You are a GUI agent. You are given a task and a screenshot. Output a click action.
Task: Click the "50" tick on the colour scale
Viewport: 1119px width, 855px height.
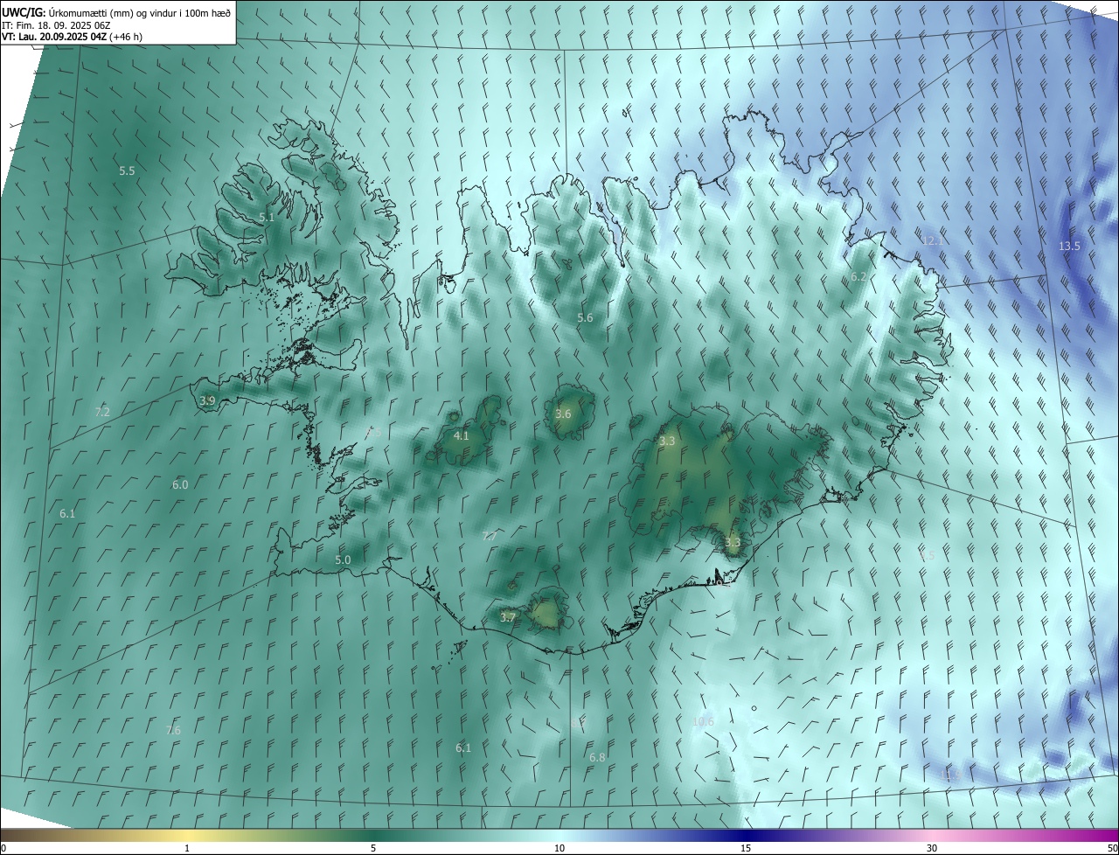pos(1112,848)
